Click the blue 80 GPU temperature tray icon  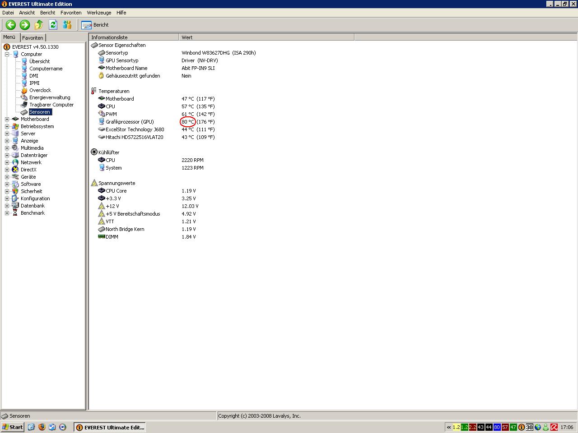(x=497, y=427)
